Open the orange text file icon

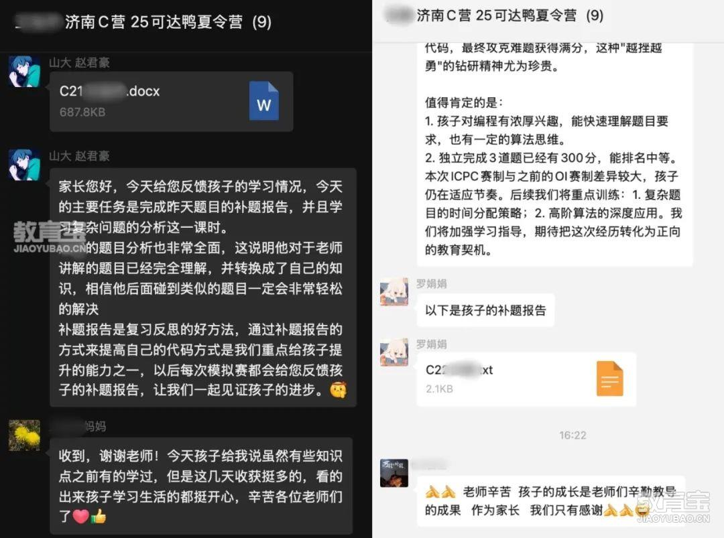609,379
